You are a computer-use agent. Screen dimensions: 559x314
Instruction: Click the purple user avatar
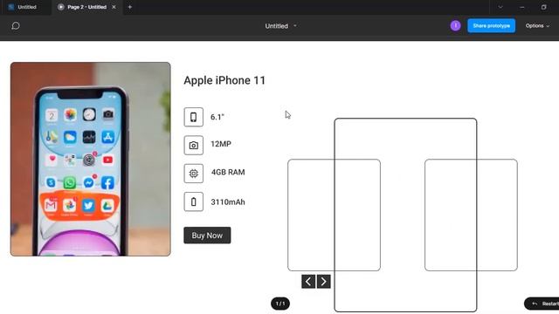[455, 25]
